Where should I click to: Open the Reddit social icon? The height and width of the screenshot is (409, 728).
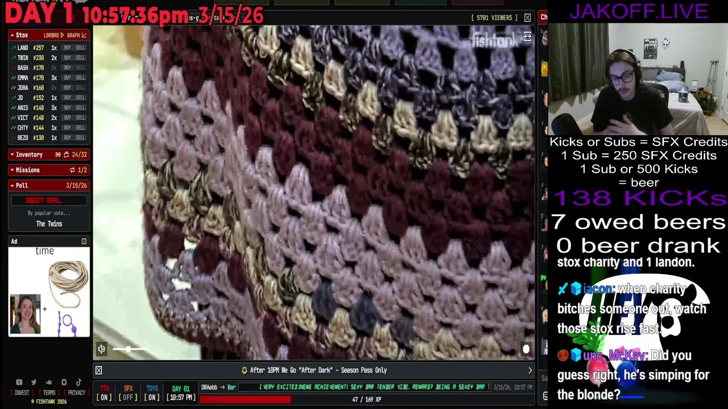pos(49,382)
